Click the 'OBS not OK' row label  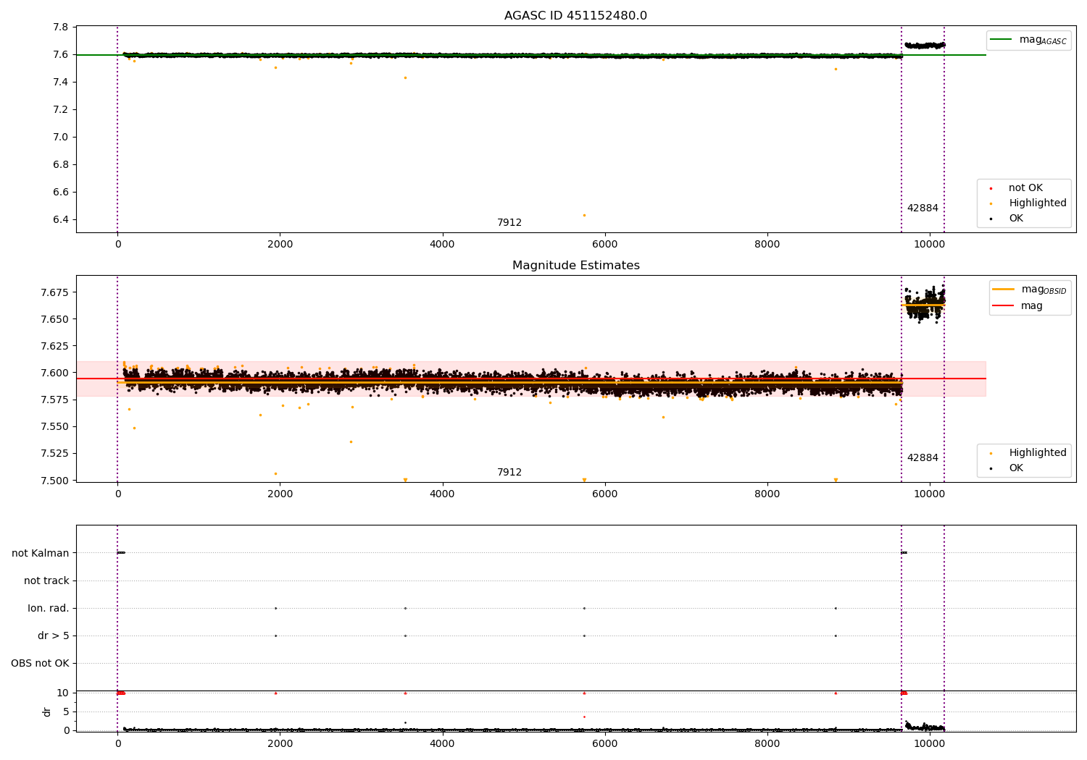pyautogui.click(x=40, y=664)
